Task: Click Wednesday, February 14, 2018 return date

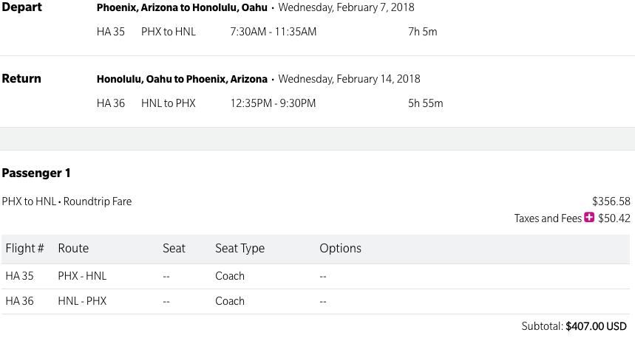Action: tap(349, 80)
